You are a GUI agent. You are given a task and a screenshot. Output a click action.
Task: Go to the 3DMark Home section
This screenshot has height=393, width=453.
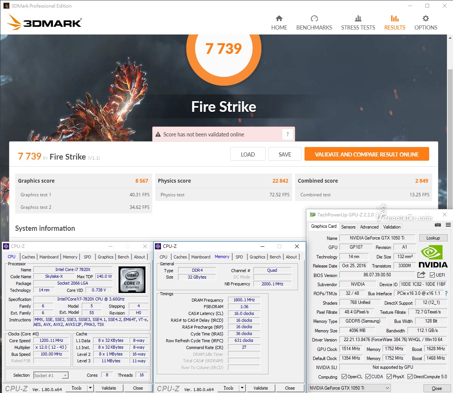(x=279, y=23)
